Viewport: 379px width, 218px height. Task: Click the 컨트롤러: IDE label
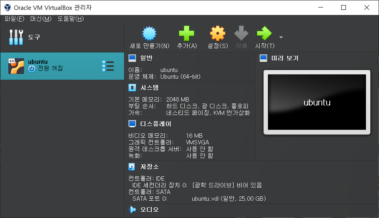click(147, 178)
